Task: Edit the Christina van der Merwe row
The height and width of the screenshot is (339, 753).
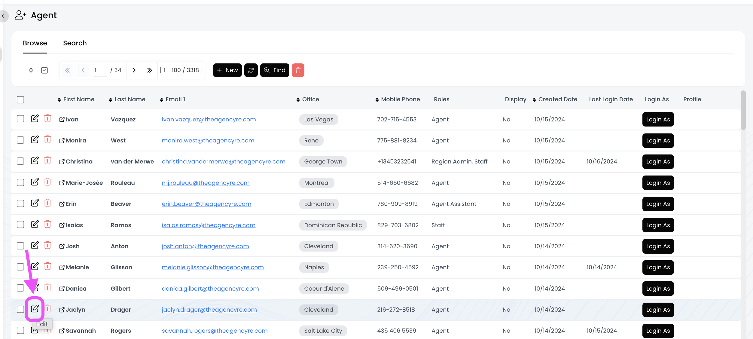Action: (35, 160)
